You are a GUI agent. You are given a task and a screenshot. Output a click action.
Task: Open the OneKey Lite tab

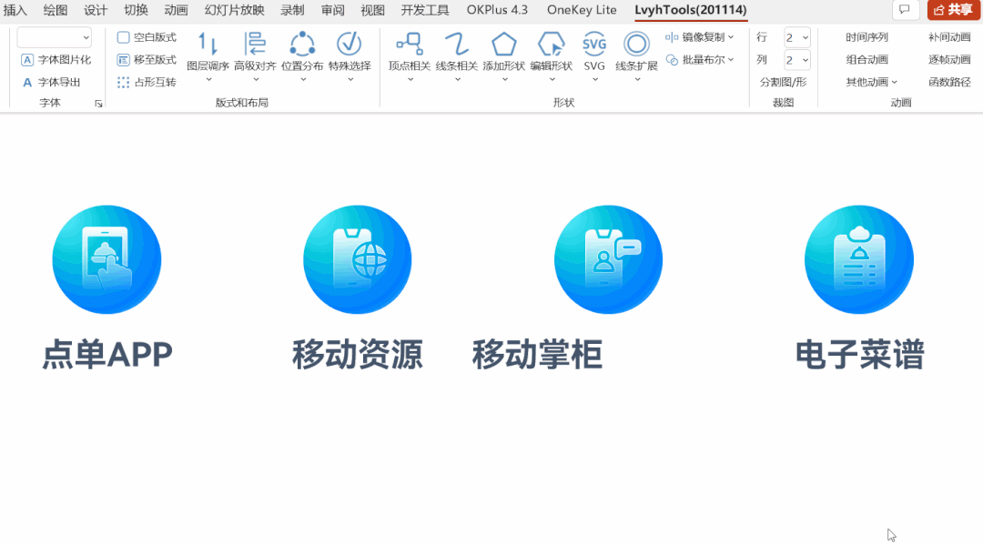pos(582,10)
